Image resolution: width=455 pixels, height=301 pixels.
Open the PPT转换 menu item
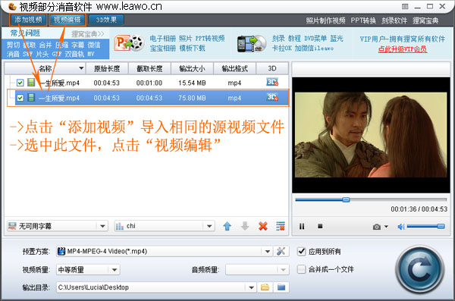coord(363,20)
